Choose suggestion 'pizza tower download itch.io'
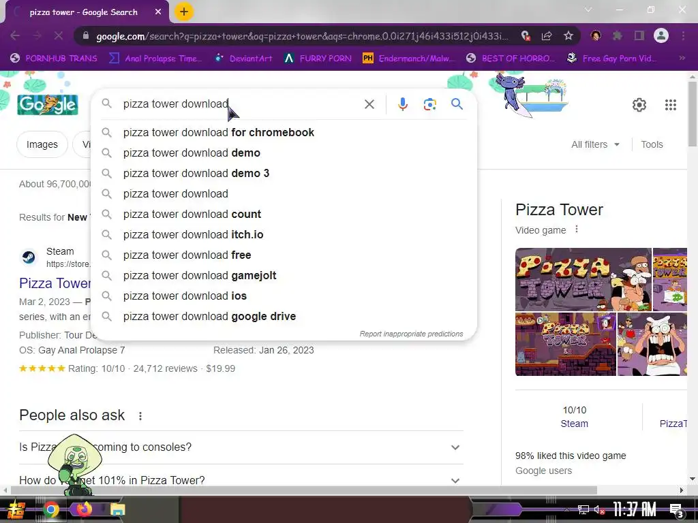Image resolution: width=698 pixels, height=523 pixels. click(x=284, y=235)
